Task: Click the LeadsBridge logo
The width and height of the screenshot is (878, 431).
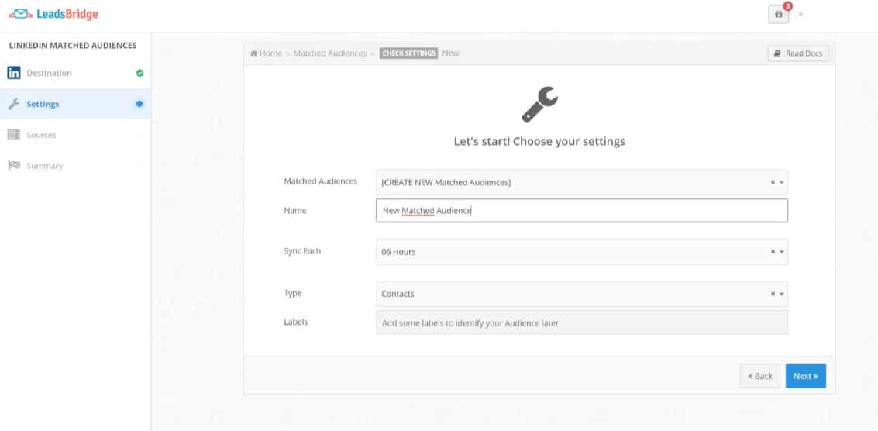Action: pos(53,14)
